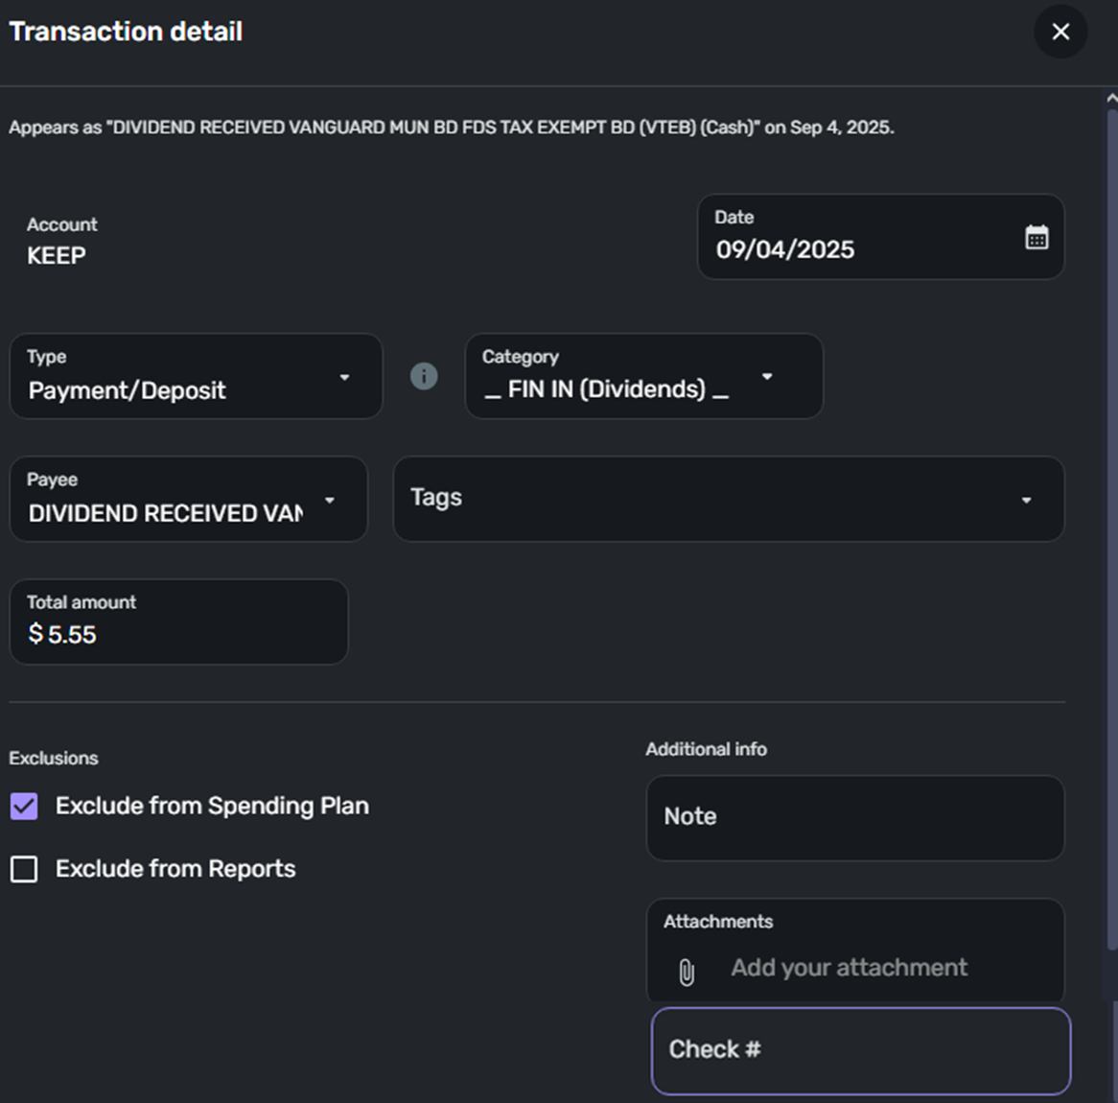
Task: Open the Type dropdown
Action: 344,377
